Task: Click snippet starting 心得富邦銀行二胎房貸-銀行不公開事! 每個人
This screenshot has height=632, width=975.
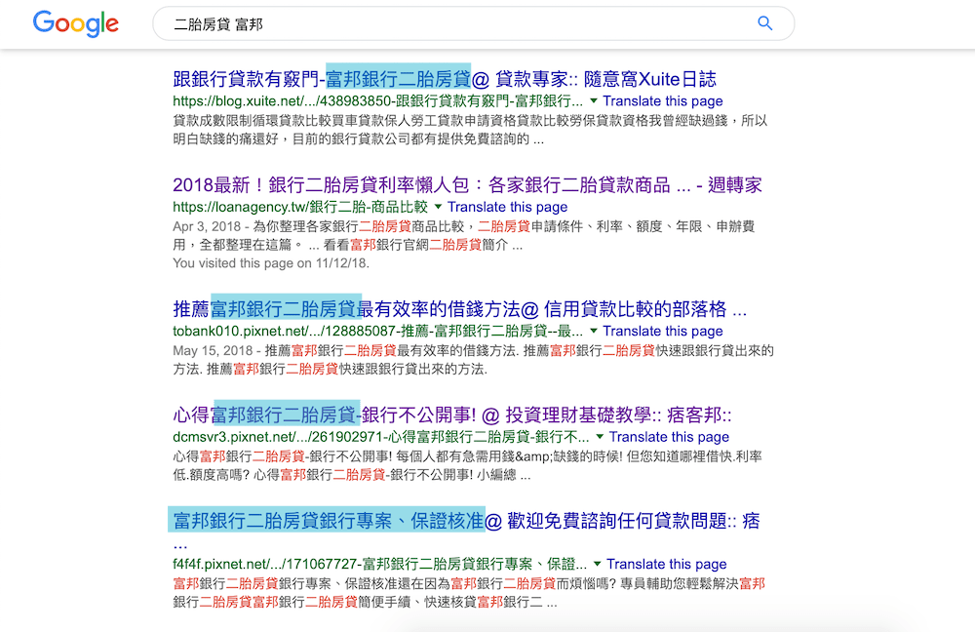Action: pyautogui.click(x=468, y=465)
